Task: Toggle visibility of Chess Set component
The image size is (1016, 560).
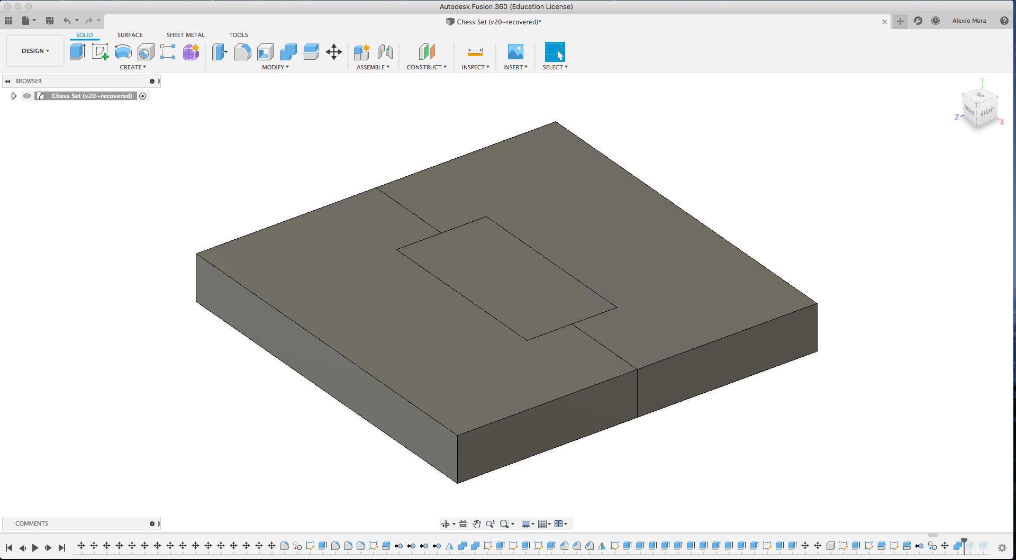Action: point(26,96)
